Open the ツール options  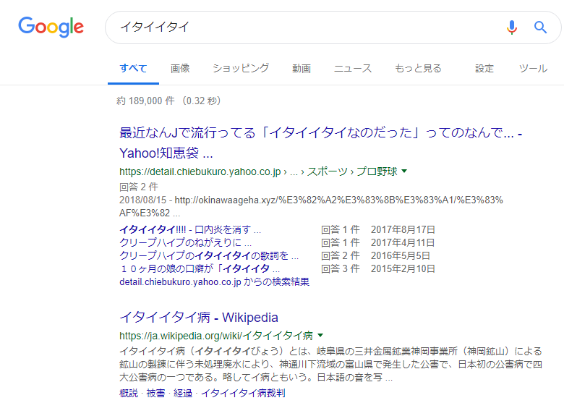click(533, 68)
